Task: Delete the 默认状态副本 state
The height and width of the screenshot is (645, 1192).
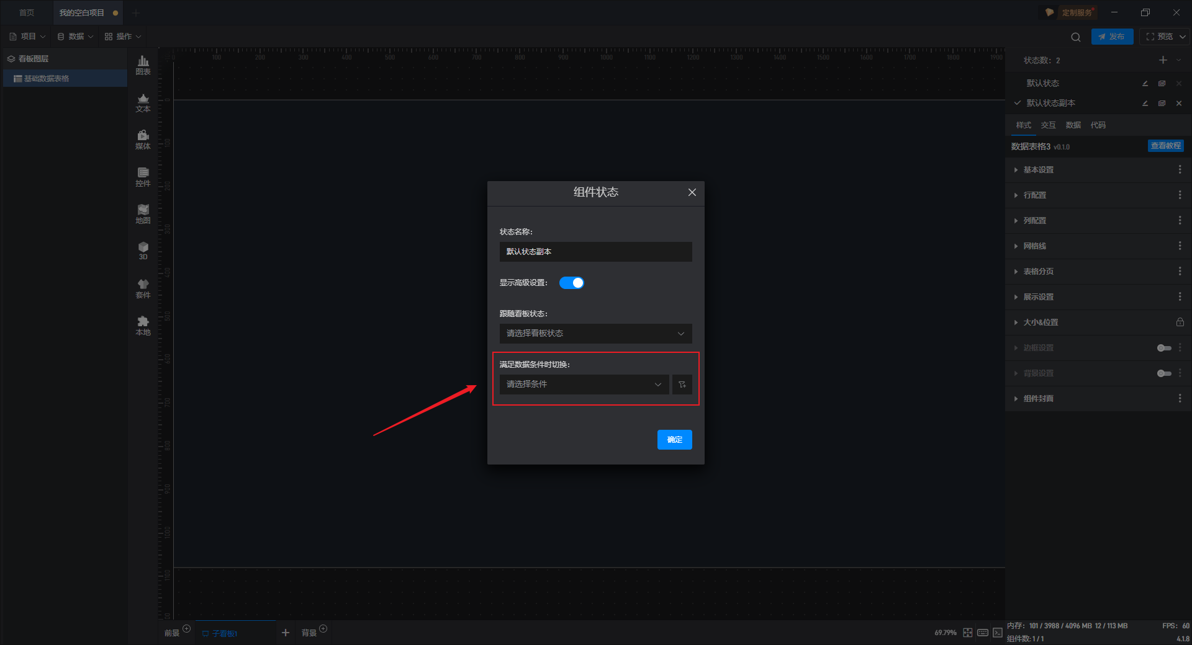Action: pyautogui.click(x=1179, y=103)
